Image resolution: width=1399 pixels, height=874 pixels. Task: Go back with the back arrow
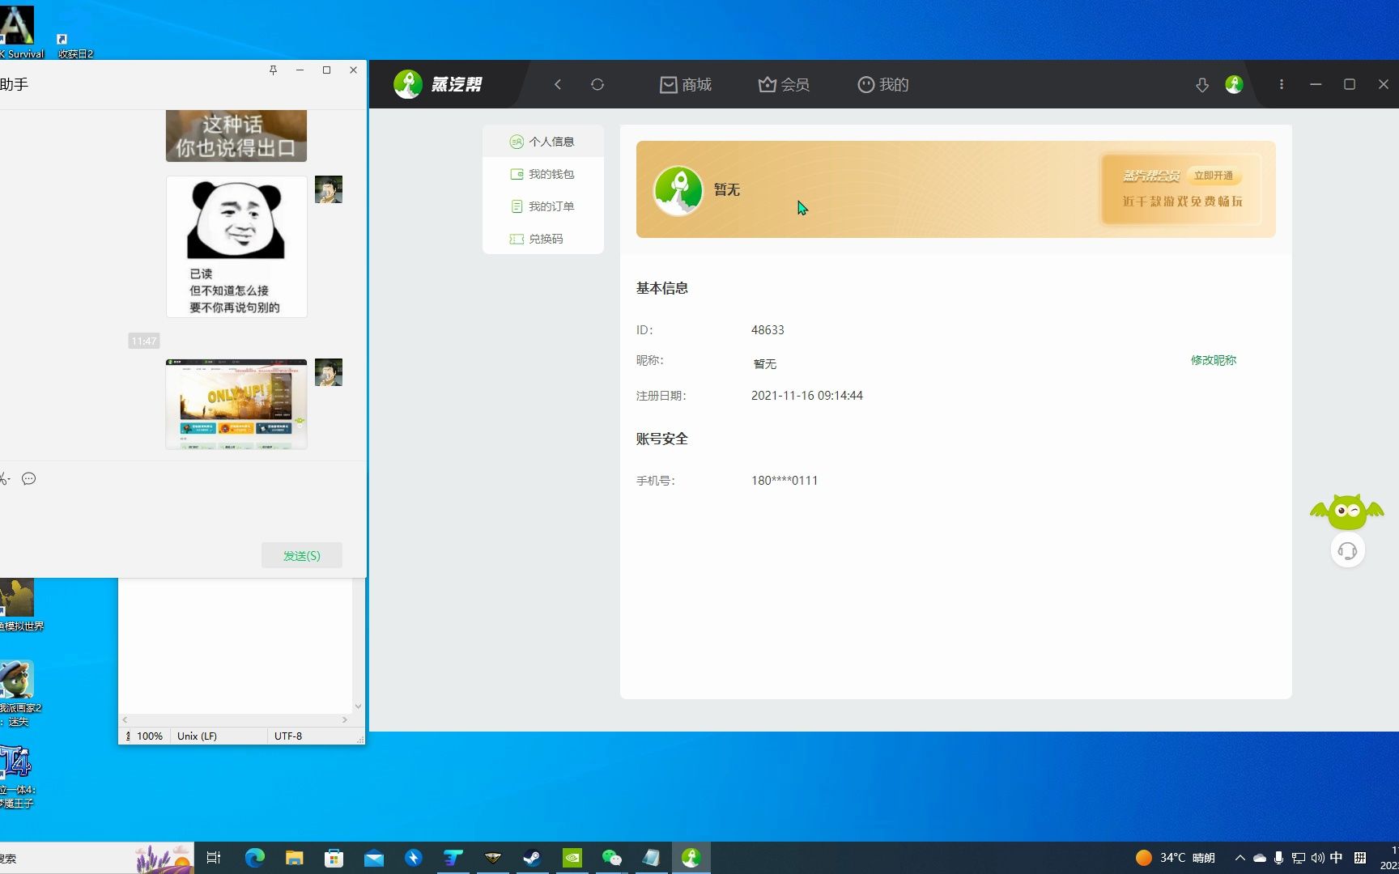[558, 84]
